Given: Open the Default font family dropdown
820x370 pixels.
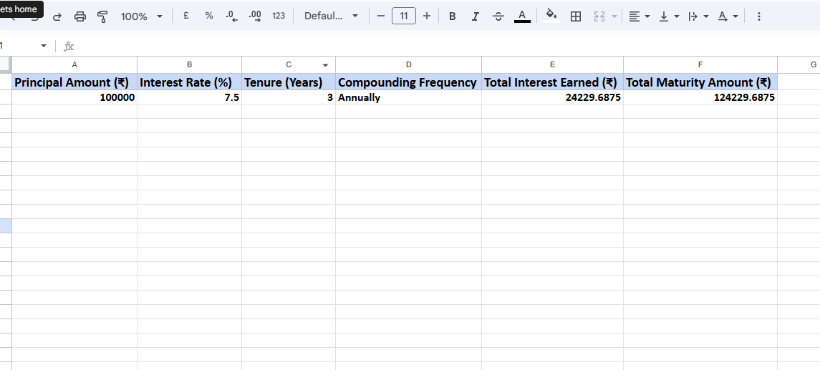Looking at the screenshot, I should (x=331, y=16).
